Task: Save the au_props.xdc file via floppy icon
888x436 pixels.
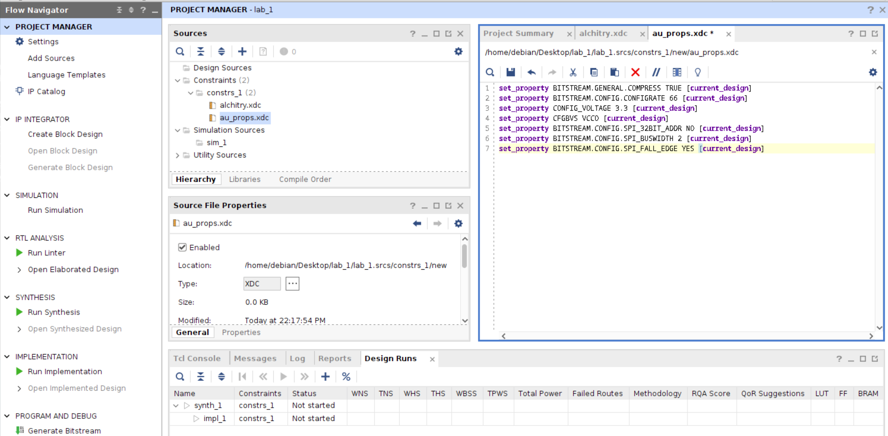Action: click(510, 72)
